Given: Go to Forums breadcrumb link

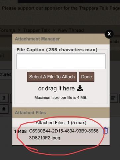Looking at the screenshot, I should click(x=7, y=30).
